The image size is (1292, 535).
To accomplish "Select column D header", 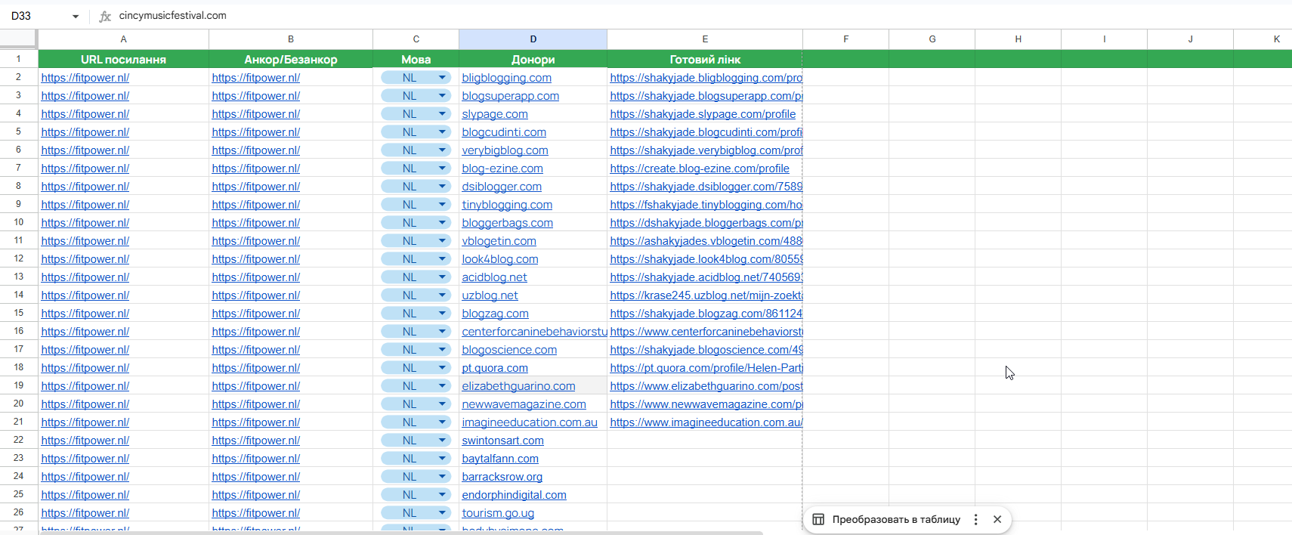I will [x=533, y=39].
